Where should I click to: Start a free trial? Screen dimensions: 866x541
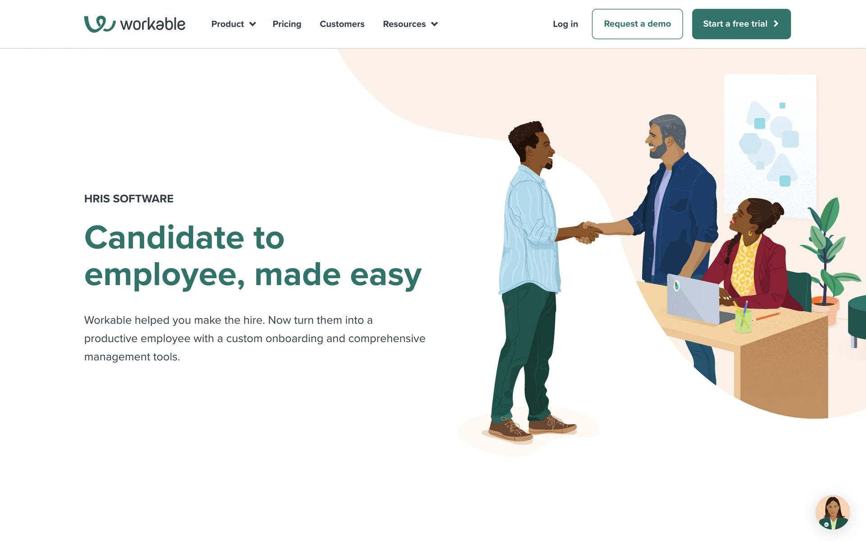[741, 24]
